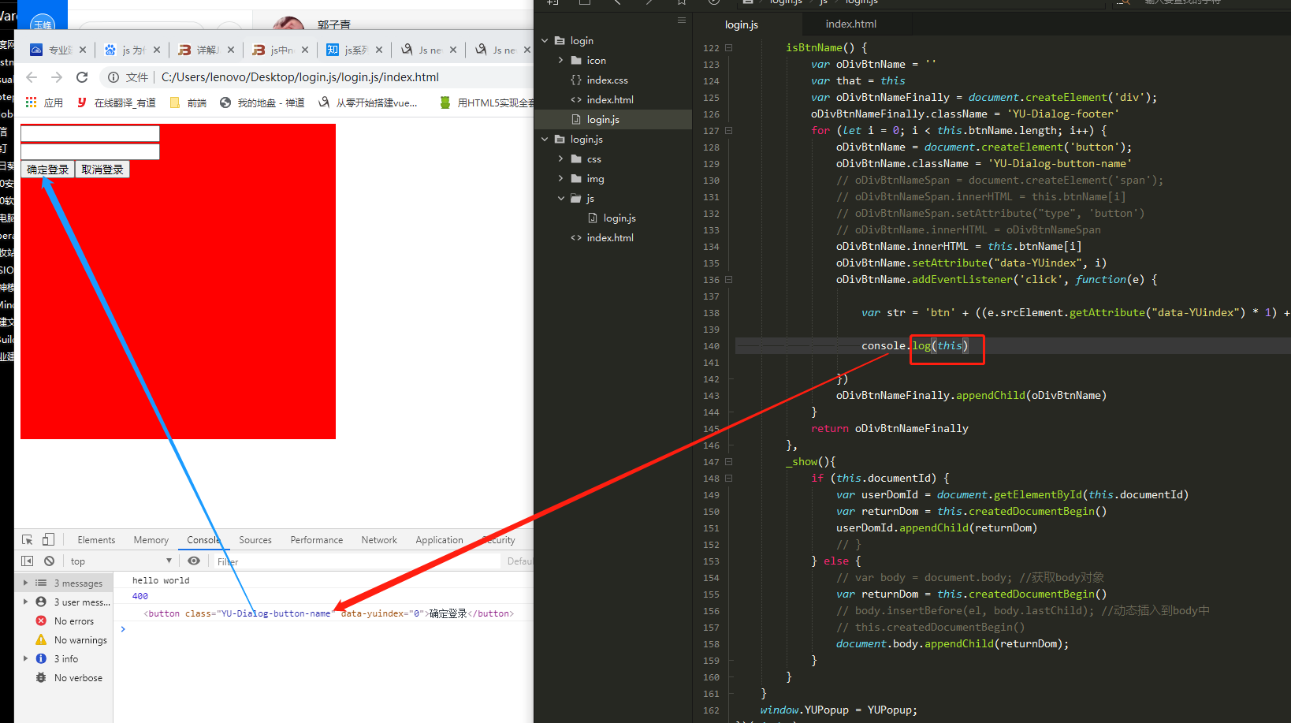Open the top JavaScript context dropdown
Viewport: 1291px width, 723px height.
click(121, 561)
